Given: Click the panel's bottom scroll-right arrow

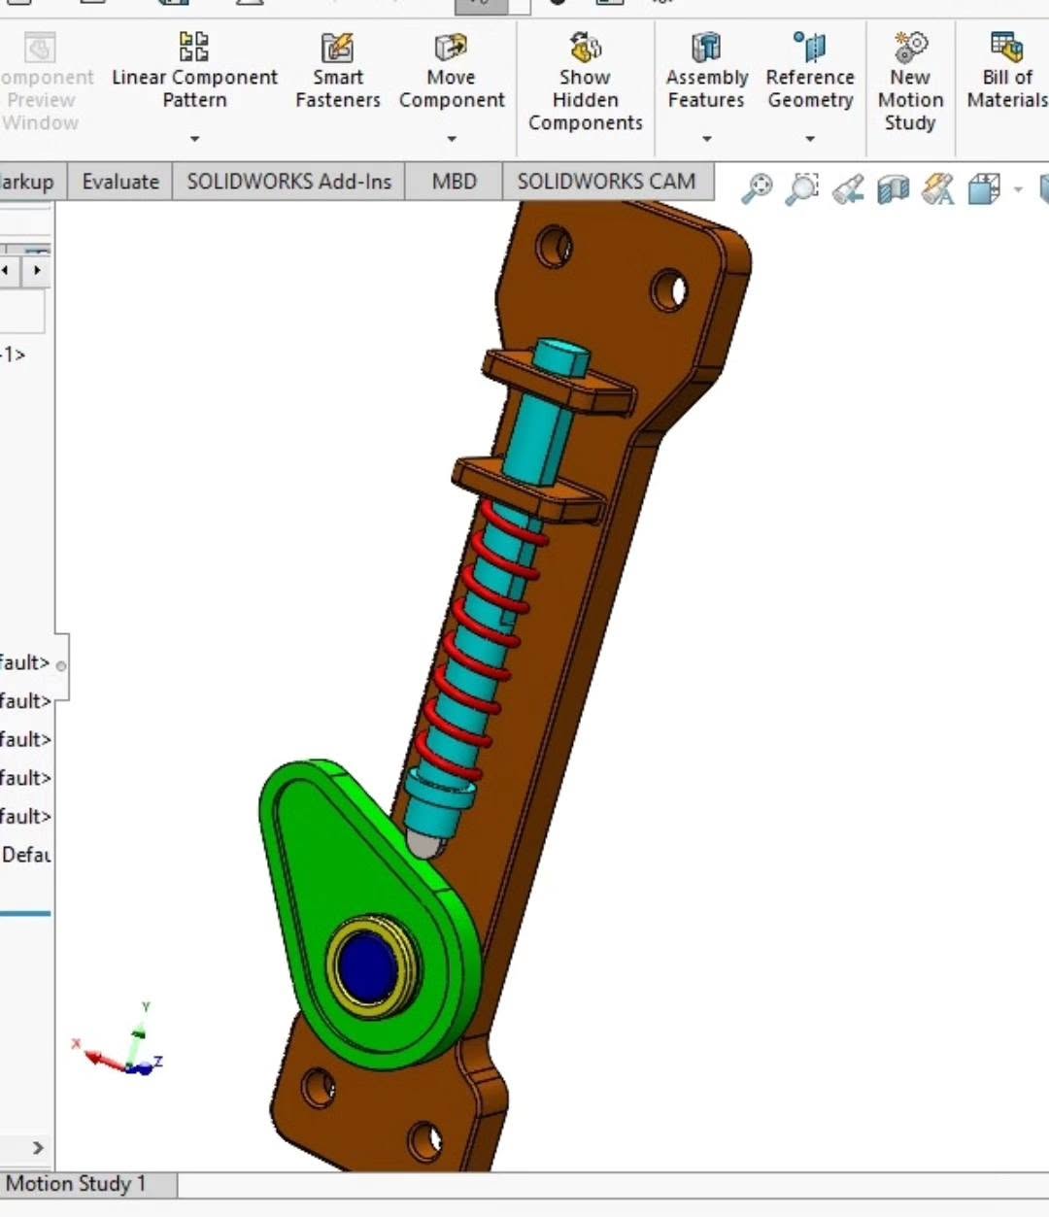Looking at the screenshot, I should tap(38, 1148).
